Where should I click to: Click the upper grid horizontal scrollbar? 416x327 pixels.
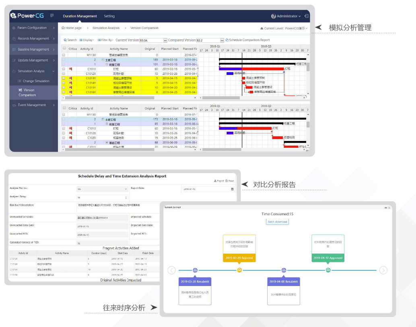pyautogui.click(x=109, y=98)
